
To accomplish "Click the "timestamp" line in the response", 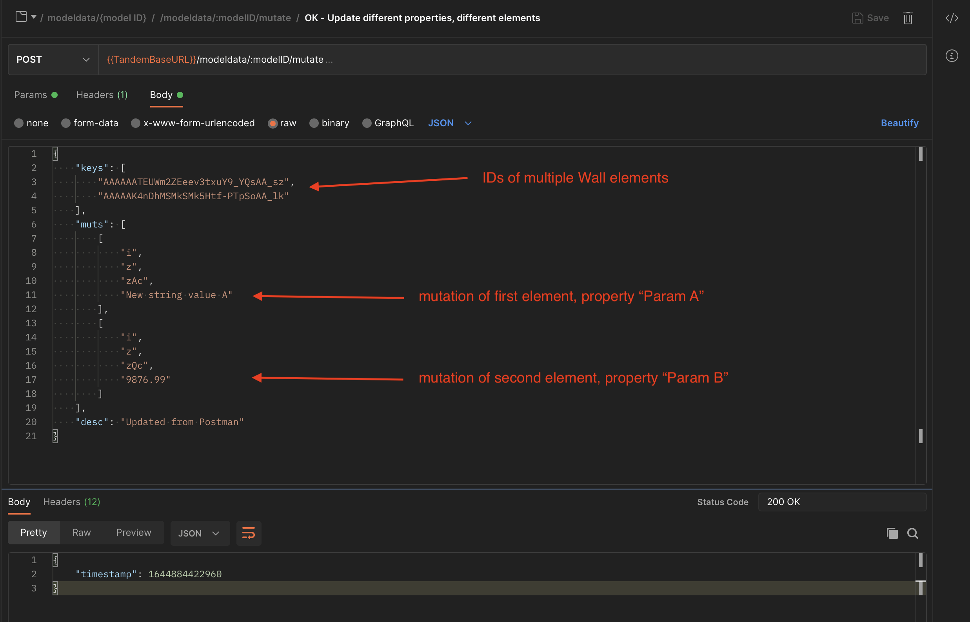I will [x=149, y=574].
